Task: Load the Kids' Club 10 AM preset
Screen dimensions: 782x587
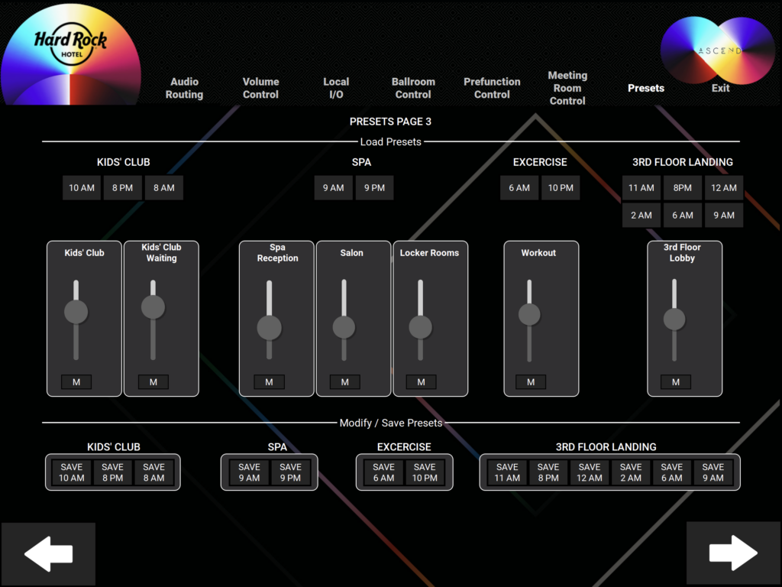Action: tap(81, 187)
